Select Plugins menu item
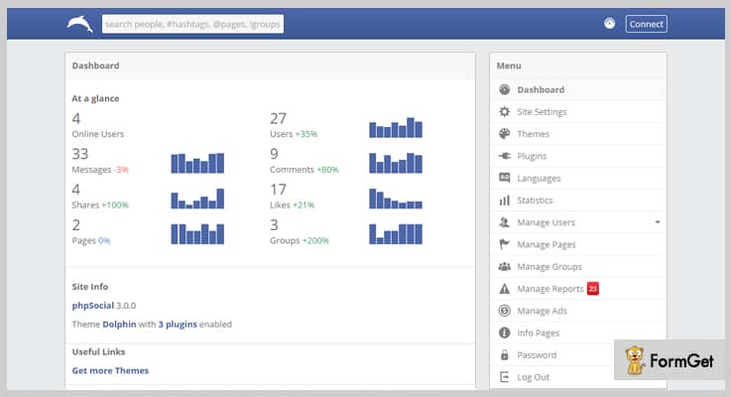 (578, 156)
